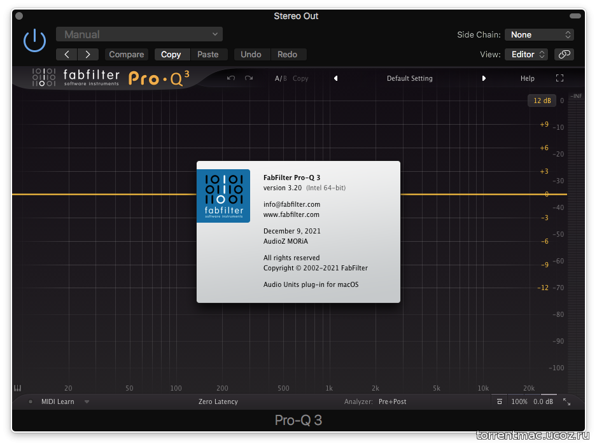Open the 12 dB display range dropdown
Screen dimensions: 597x446
click(x=542, y=101)
